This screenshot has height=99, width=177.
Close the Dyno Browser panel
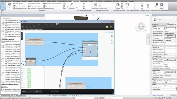click(x=44, y=15)
